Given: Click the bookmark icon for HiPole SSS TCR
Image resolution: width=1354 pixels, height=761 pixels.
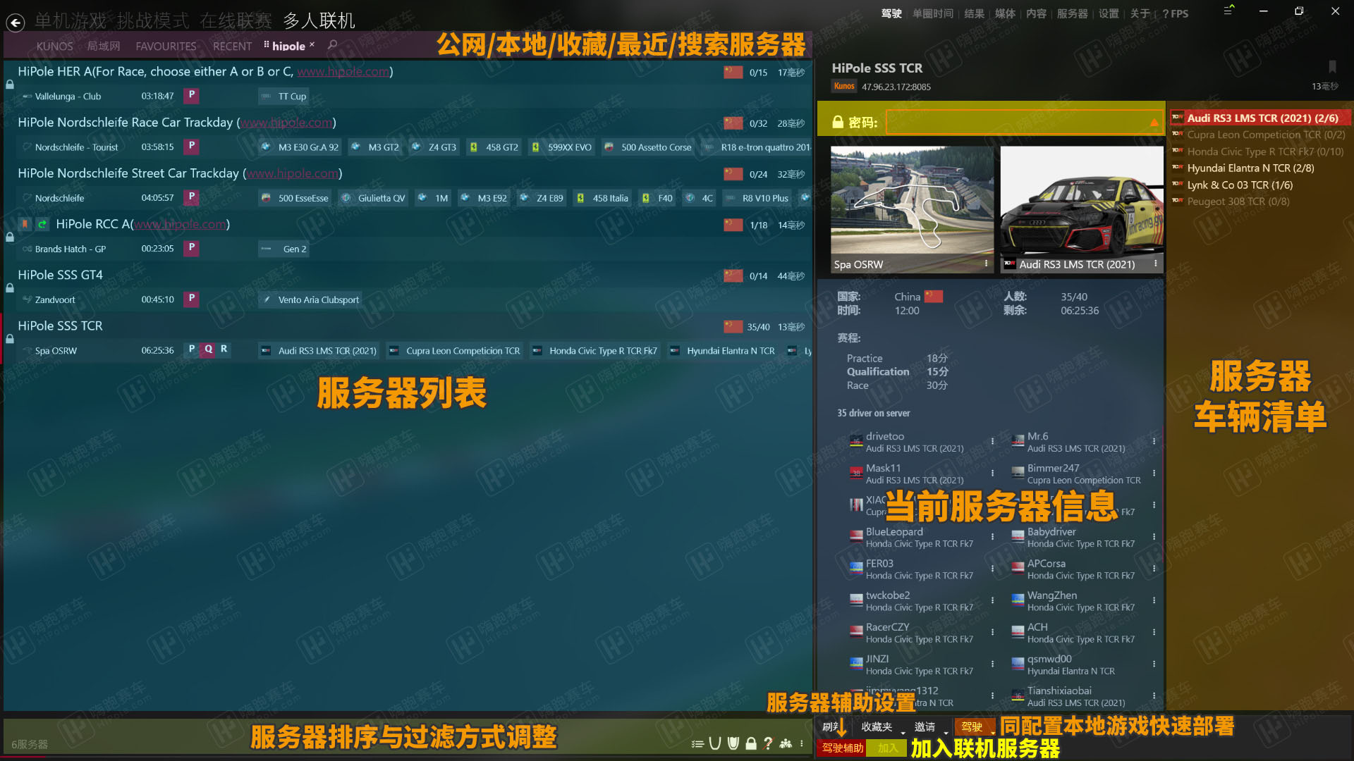Looking at the screenshot, I should click(1332, 67).
